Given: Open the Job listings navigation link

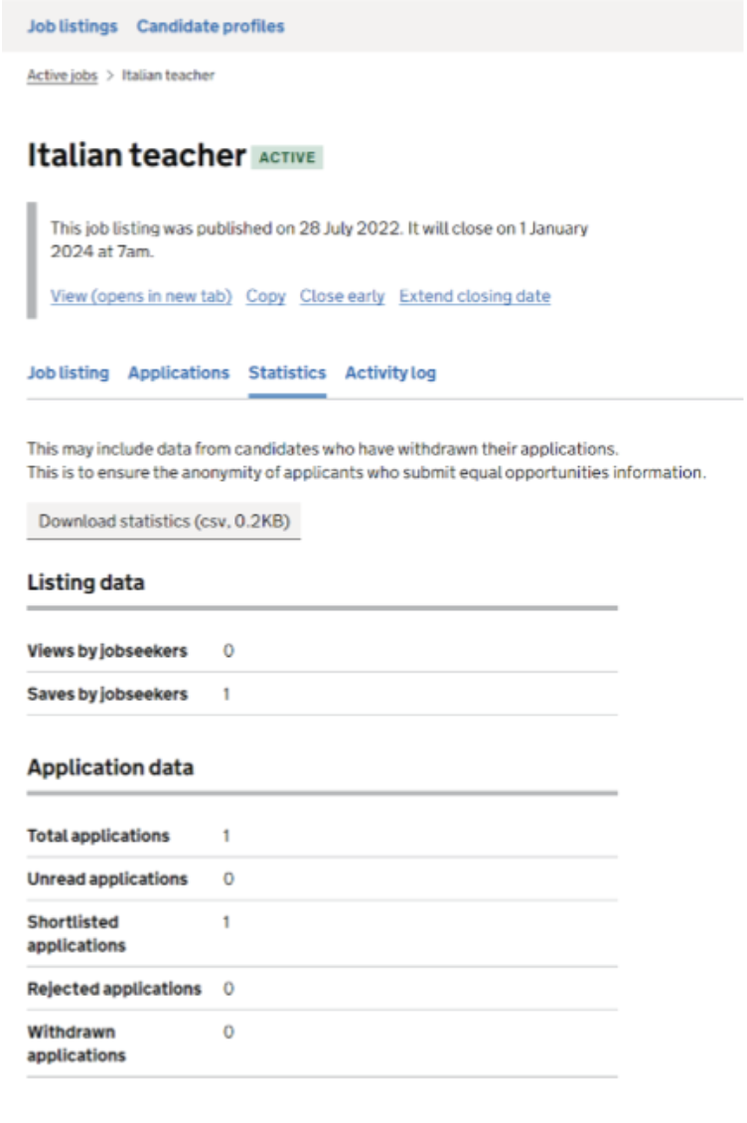Looking at the screenshot, I should [72, 27].
